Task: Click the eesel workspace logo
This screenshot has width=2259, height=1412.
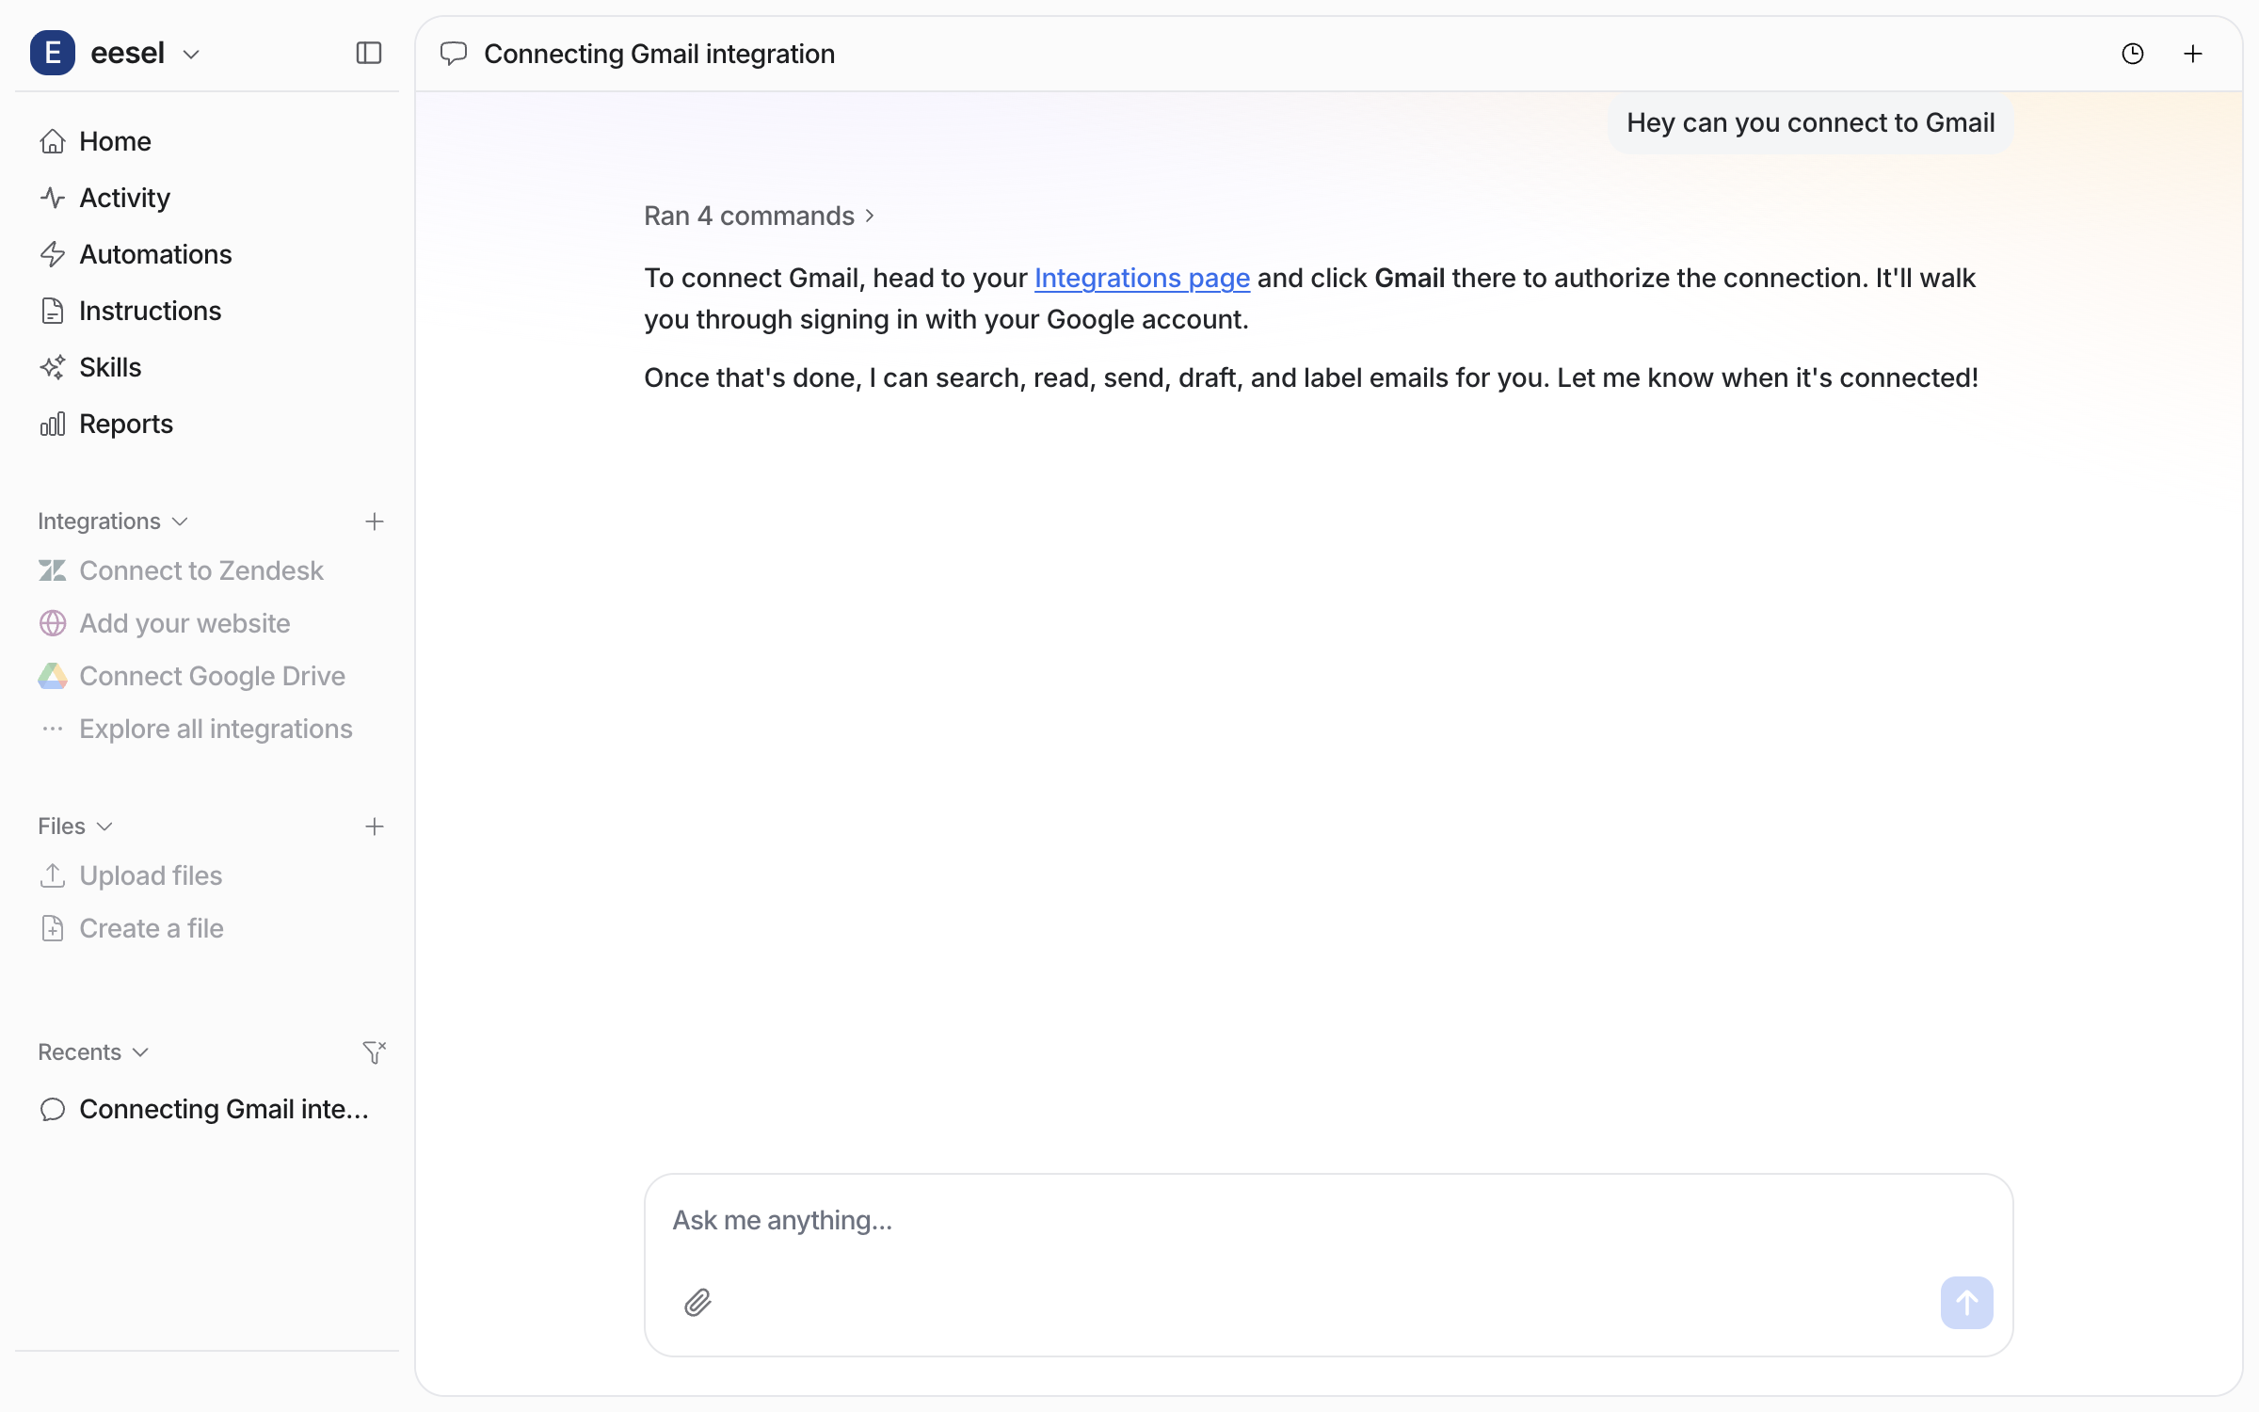Action: click(53, 53)
